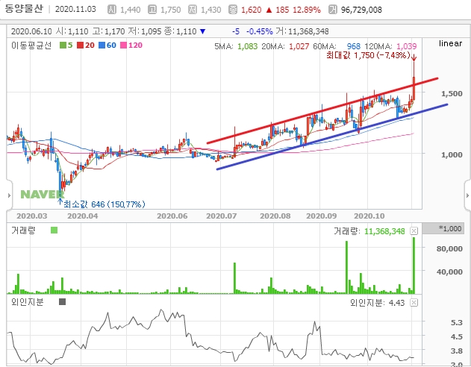
Task: Click the 저 low price icon
Action: coord(193,10)
